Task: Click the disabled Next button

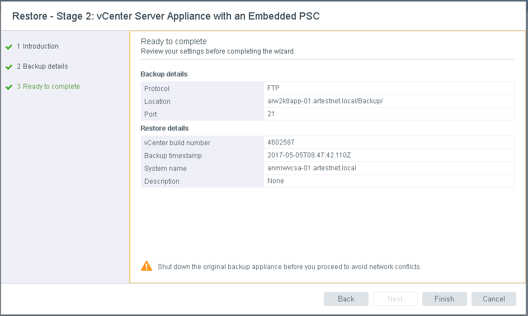Action: tap(395, 299)
